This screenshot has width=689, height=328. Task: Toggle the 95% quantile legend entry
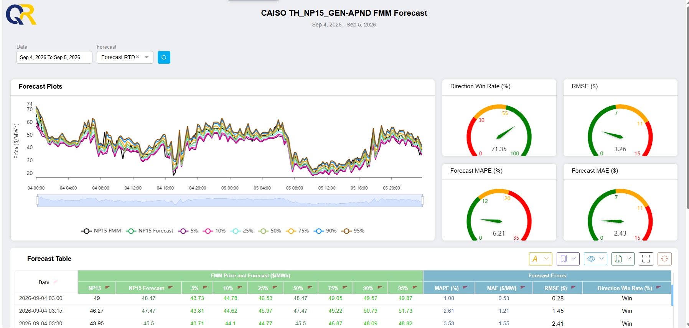tap(353, 231)
